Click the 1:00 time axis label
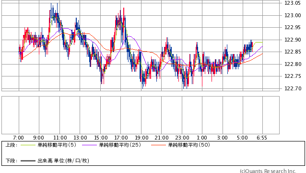The image size is (306, 173). point(202,138)
